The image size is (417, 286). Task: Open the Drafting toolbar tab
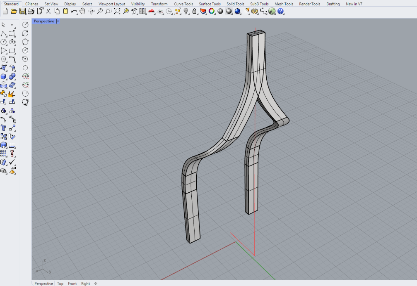333,4
